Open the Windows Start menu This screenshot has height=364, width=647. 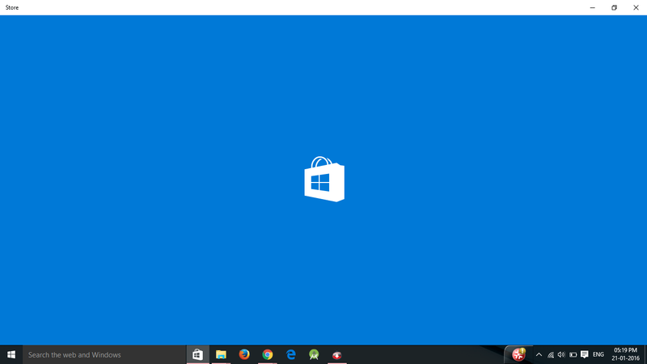pyautogui.click(x=11, y=354)
